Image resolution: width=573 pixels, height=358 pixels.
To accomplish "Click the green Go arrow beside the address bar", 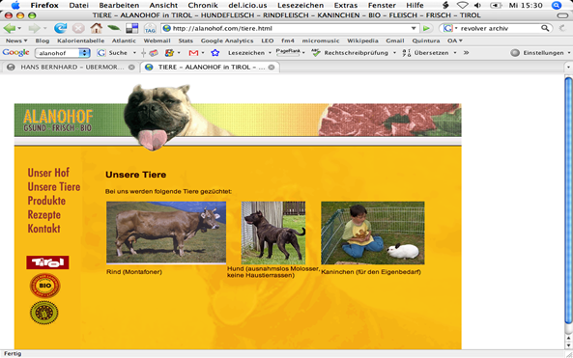I will click(x=426, y=28).
